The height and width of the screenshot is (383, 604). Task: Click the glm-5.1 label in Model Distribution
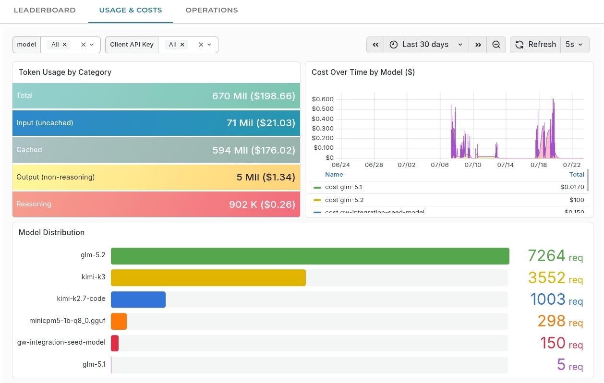pyautogui.click(x=94, y=364)
